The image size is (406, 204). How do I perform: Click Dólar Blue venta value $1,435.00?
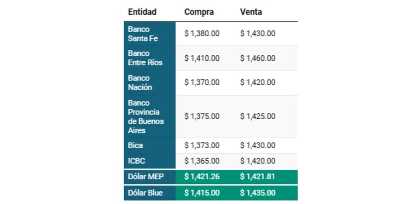[x=258, y=193]
